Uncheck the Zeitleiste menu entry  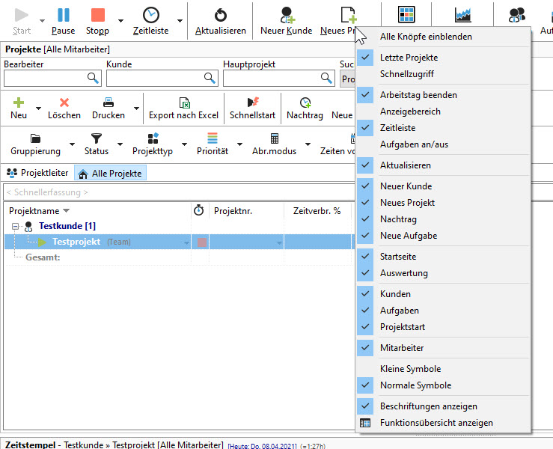(443, 128)
